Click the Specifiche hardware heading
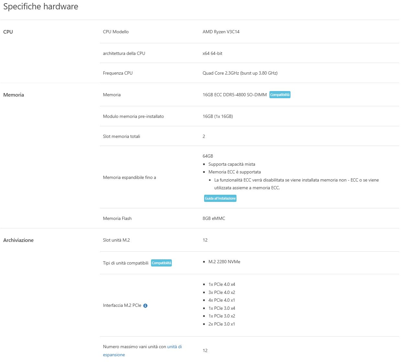Screen dimensions: 405x364 pos(41,7)
